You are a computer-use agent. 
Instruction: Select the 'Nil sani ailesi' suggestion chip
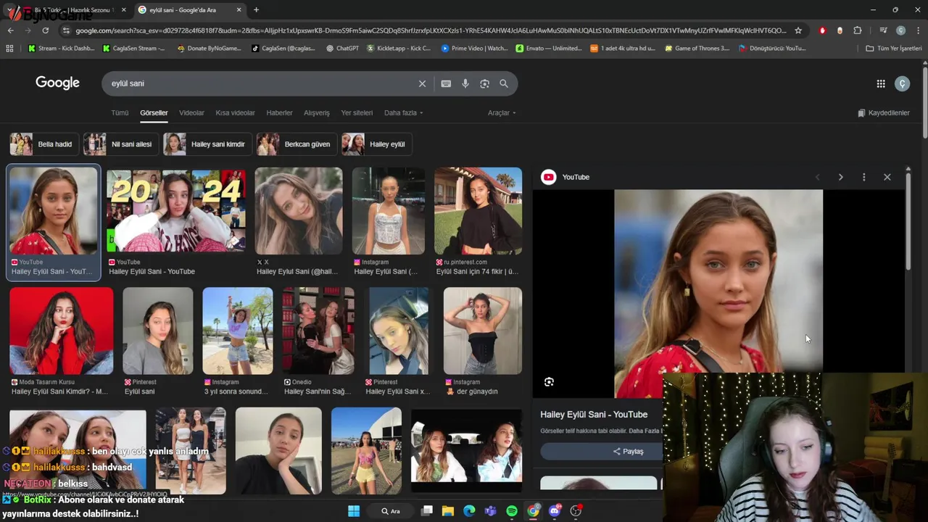point(120,144)
